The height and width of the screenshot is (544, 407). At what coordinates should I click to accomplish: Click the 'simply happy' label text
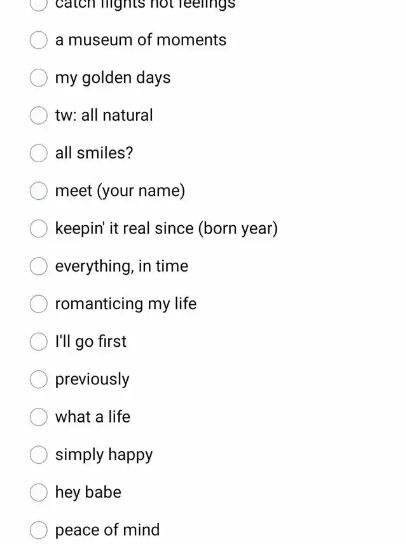tap(104, 455)
